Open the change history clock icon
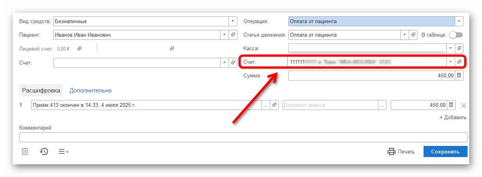Viewport: 482px width, 177px height. (x=44, y=151)
